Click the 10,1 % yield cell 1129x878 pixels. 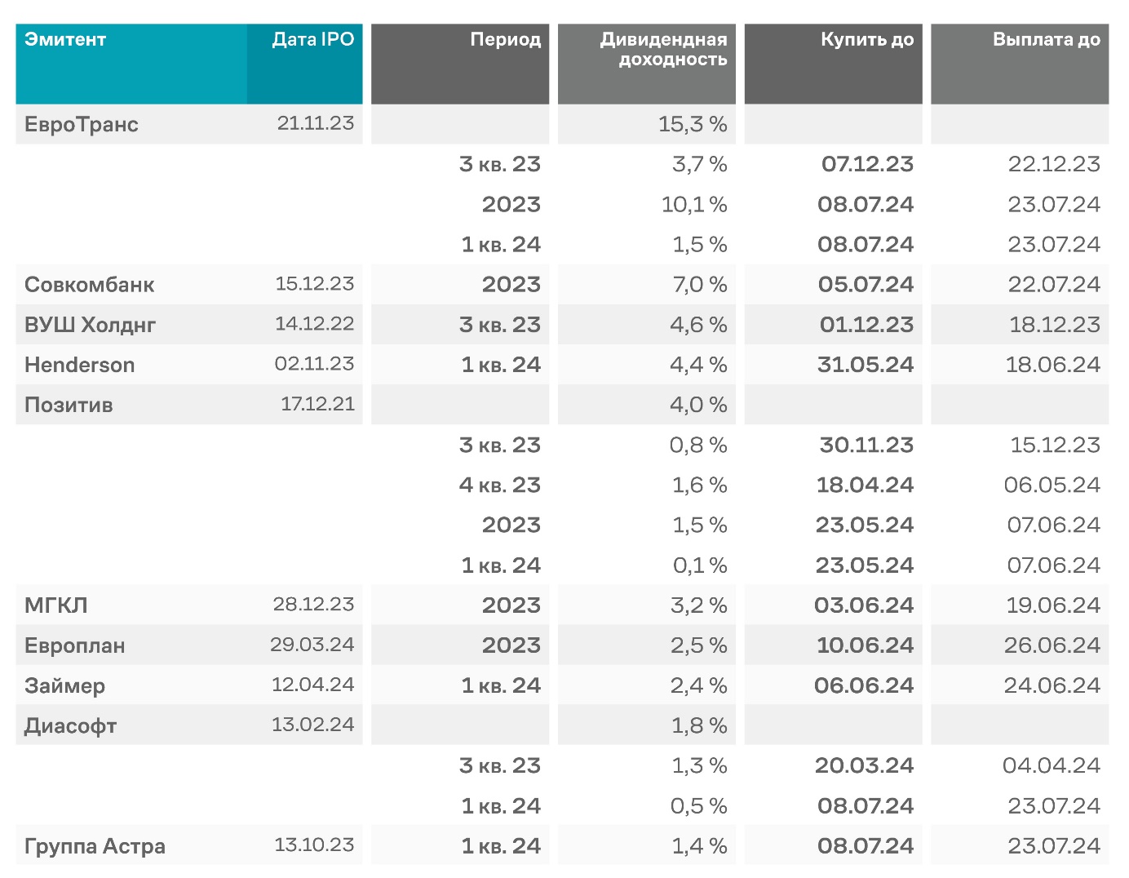tap(694, 204)
